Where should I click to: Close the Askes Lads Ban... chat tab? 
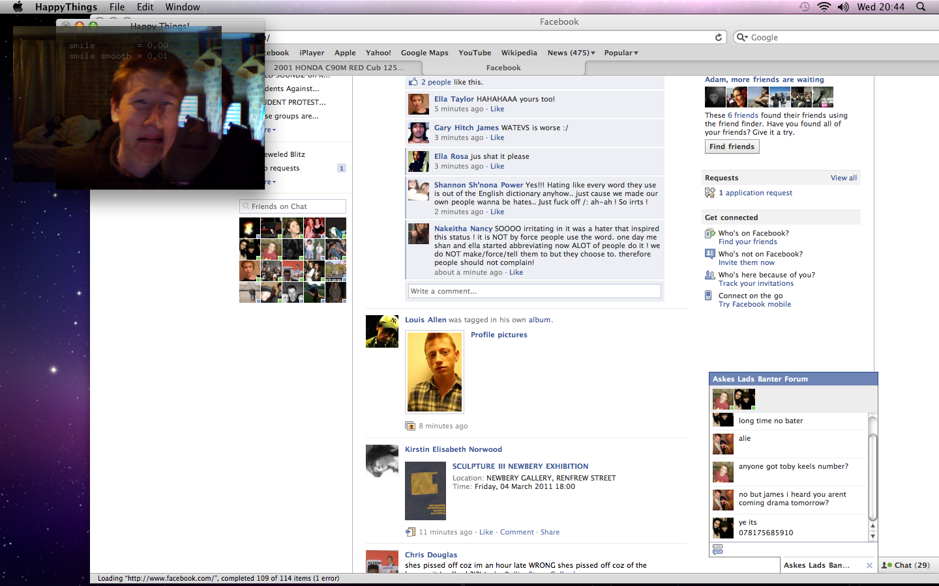coord(869,565)
